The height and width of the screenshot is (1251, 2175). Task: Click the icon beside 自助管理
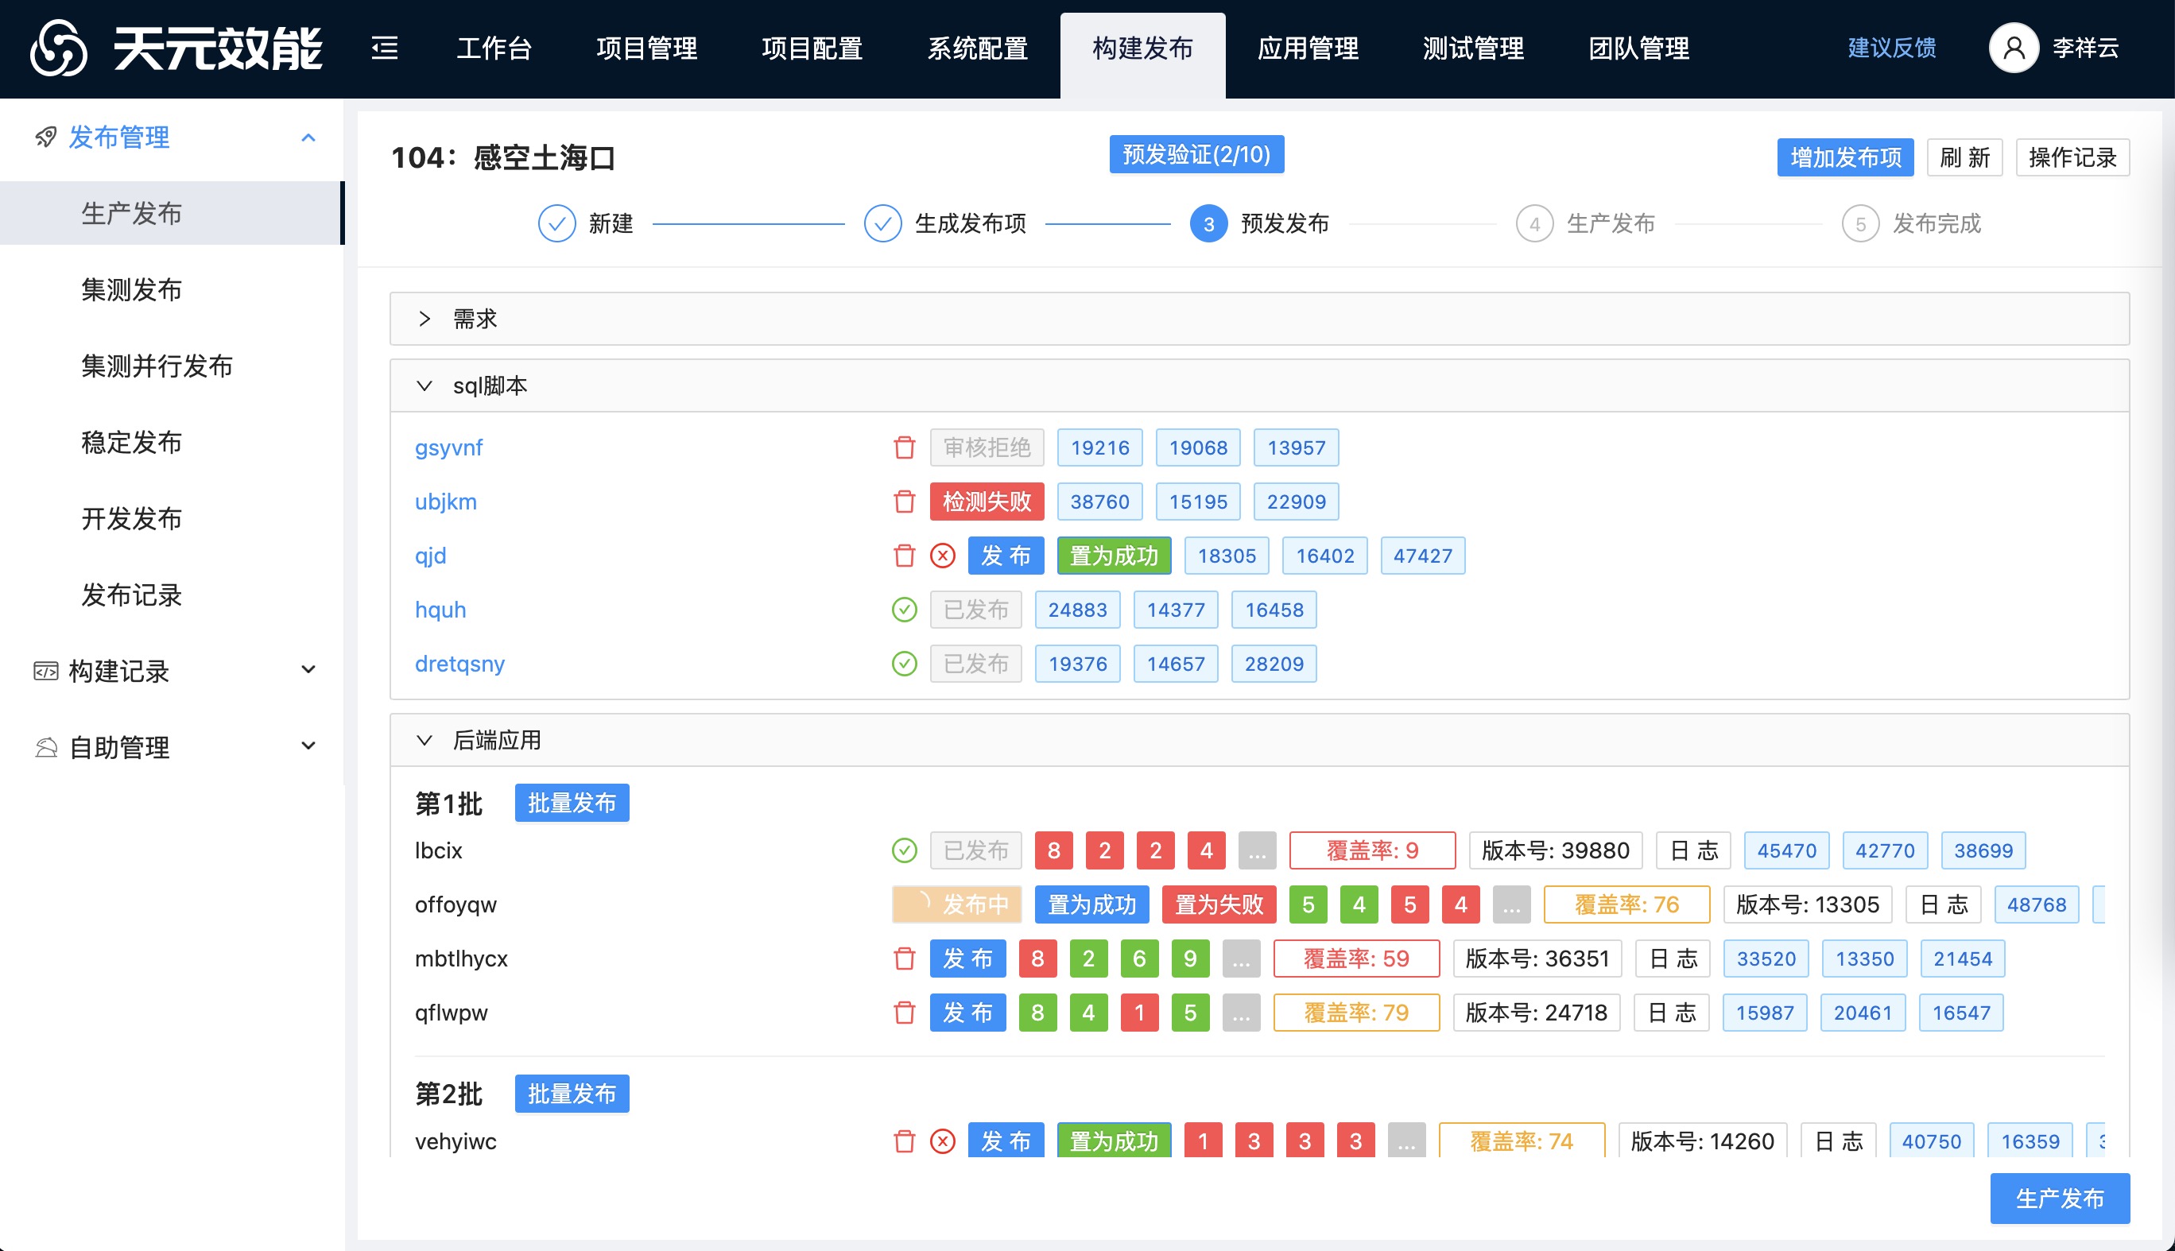[x=45, y=748]
